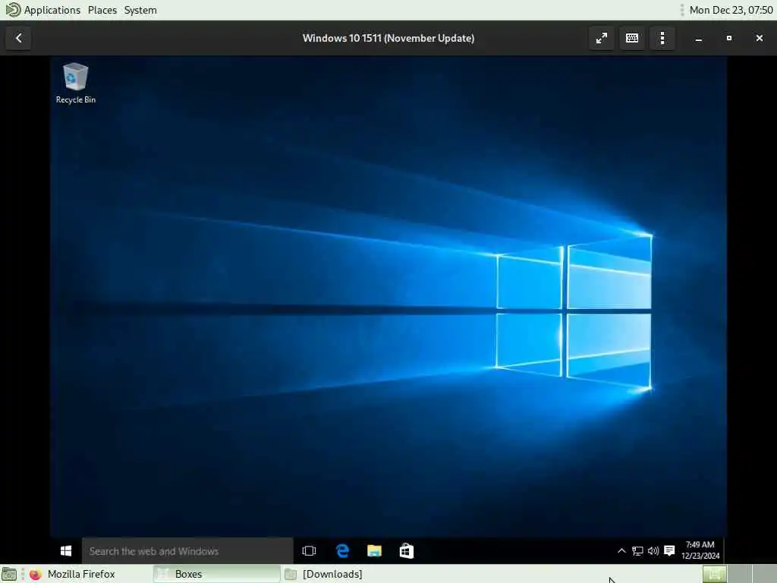The width and height of the screenshot is (777, 583).
Task: Launch Microsoft Edge from the taskbar
Action: pyautogui.click(x=342, y=551)
